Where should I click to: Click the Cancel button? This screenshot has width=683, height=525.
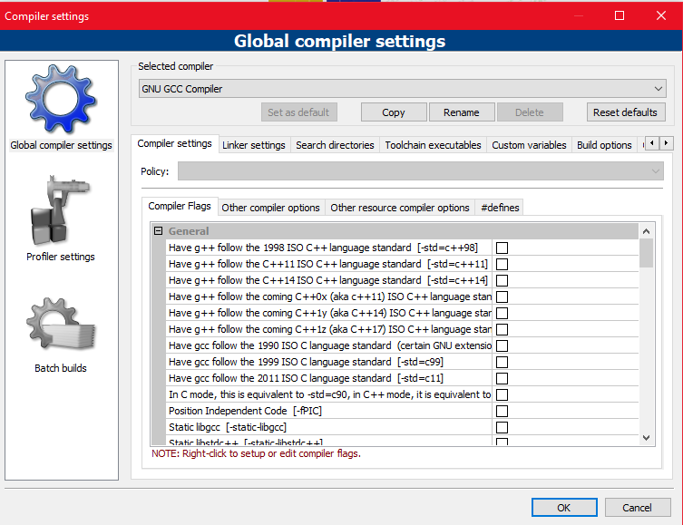pyautogui.click(x=637, y=508)
